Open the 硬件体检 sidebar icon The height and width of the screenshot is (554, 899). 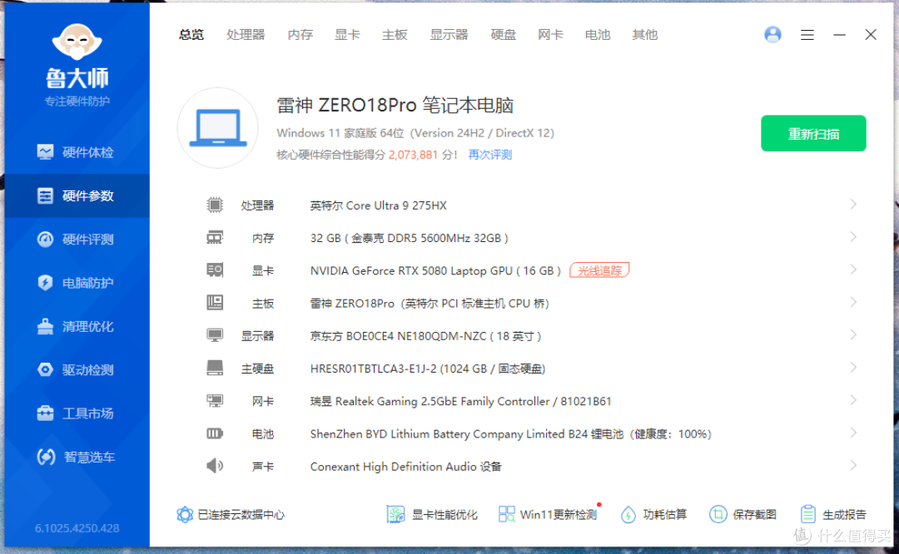click(45, 152)
